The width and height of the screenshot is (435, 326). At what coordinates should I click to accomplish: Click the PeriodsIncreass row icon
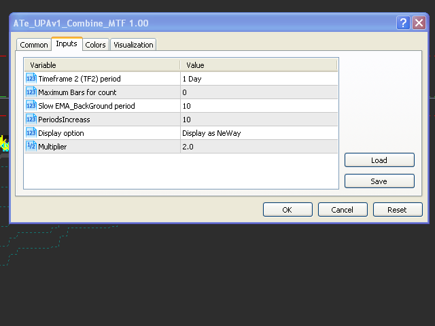(x=31, y=120)
